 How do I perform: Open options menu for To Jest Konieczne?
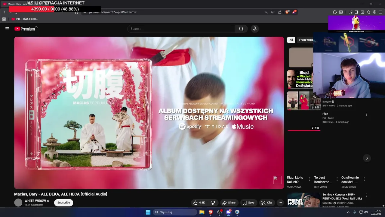tap(337, 179)
